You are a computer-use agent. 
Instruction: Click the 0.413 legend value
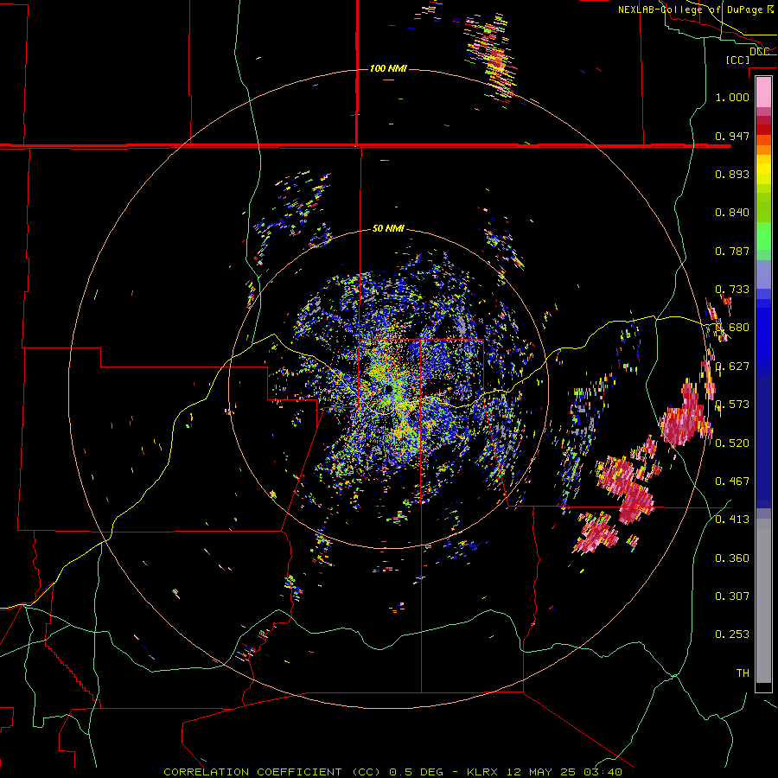pyautogui.click(x=732, y=520)
